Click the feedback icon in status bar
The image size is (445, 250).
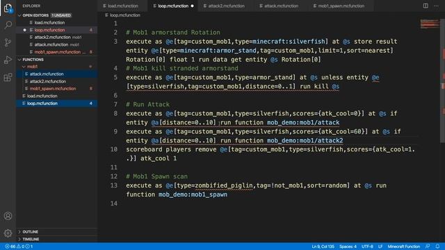[428, 247]
